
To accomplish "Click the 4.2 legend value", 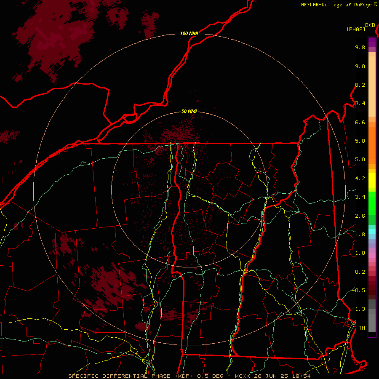I will pyautogui.click(x=360, y=179).
